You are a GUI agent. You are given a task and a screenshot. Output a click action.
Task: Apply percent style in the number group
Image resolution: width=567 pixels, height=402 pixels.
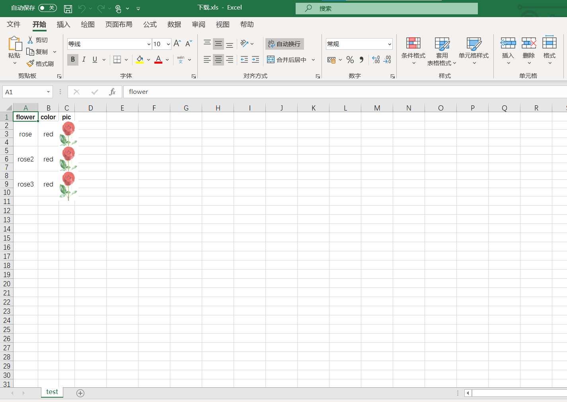(350, 60)
